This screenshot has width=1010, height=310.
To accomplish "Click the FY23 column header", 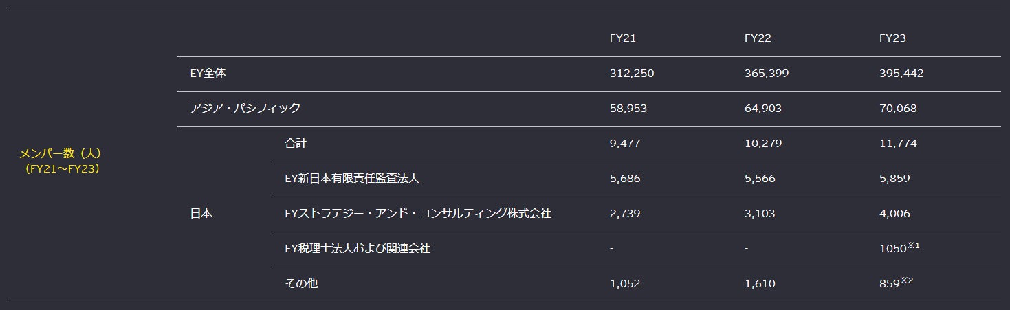I will pos(892,38).
